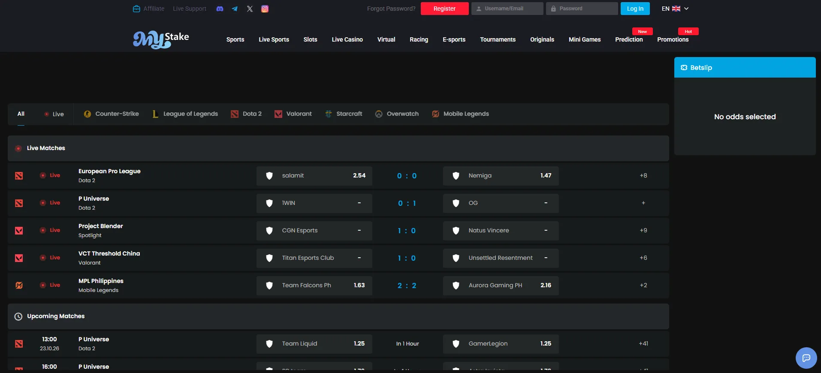Open the Instagram icon link

(265, 9)
